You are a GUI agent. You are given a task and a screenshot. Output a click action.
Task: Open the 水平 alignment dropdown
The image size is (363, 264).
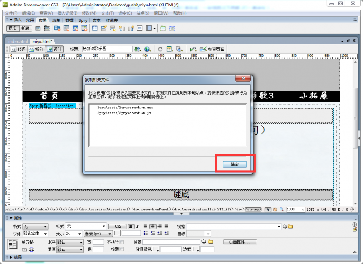click(70, 242)
